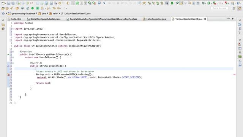243x137 pixels.
Task: Select the java breadcrumb segment
Action: coord(44,14)
